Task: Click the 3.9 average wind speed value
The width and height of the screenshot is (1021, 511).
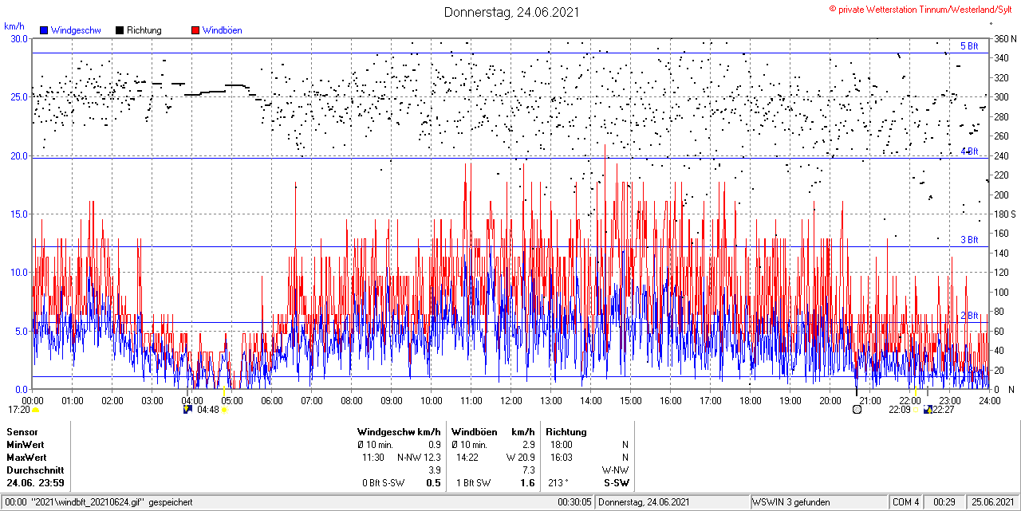Action: (435, 470)
